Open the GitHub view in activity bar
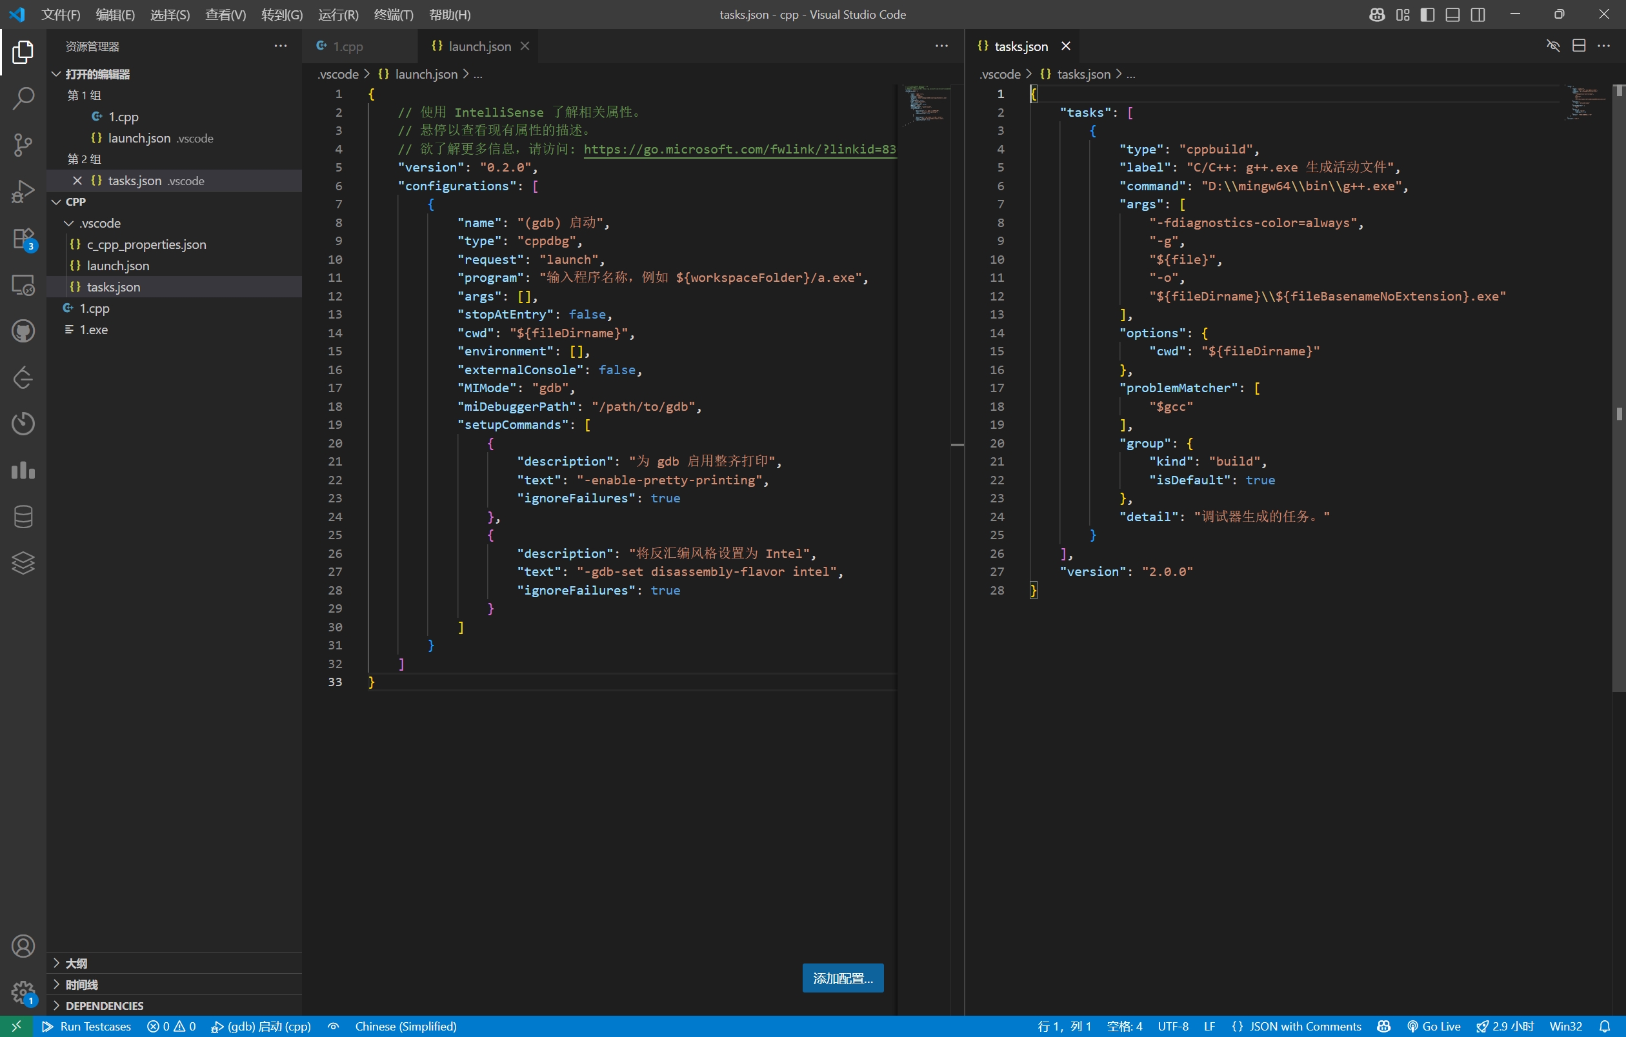The height and width of the screenshot is (1037, 1626). tap(23, 331)
